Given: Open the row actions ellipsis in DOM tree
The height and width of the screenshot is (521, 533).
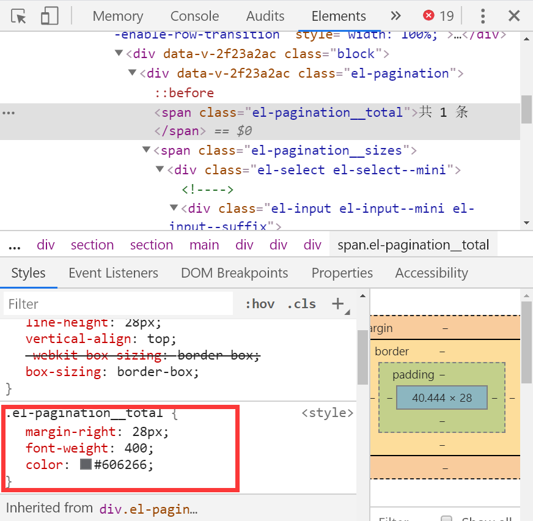Looking at the screenshot, I should (9, 113).
